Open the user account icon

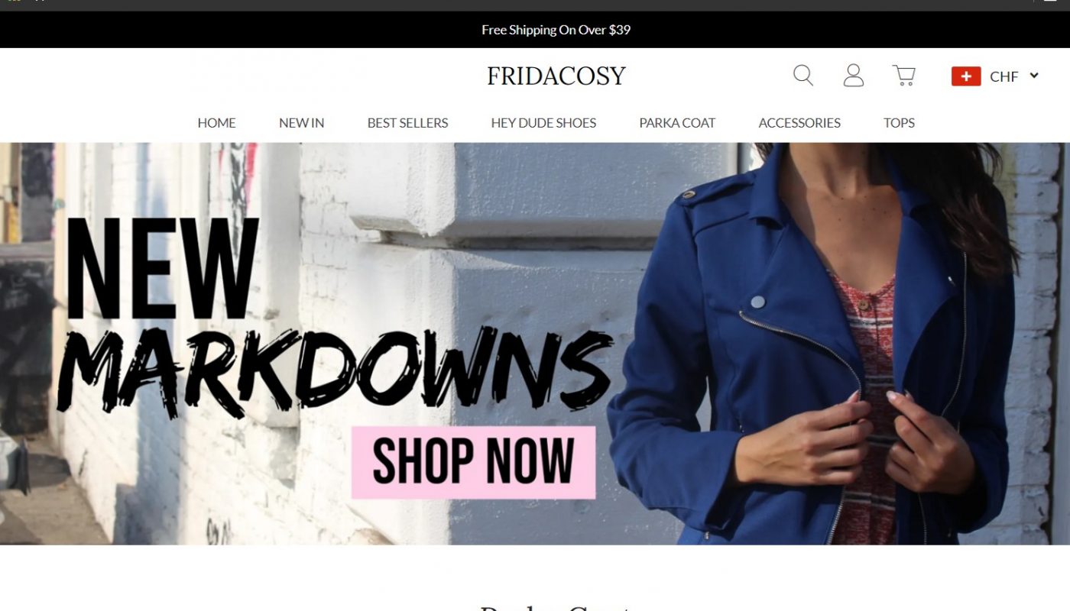pyautogui.click(x=854, y=76)
